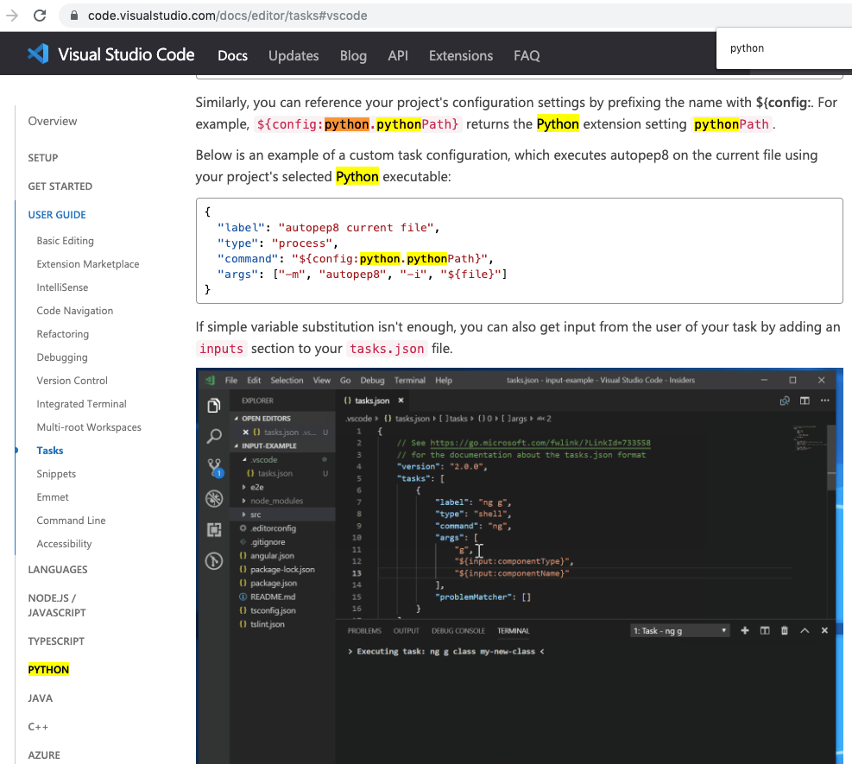Open the Search icon in the activity bar
This screenshot has height=764, width=852.
click(x=214, y=436)
